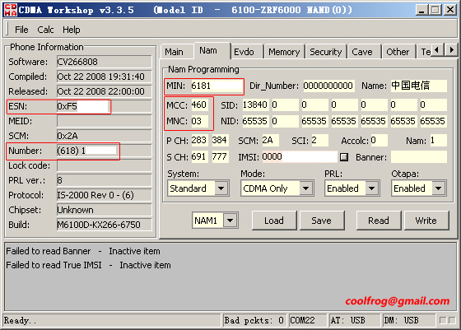Image resolution: width=461 pixels, height=330 pixels.
Task: Expand the PRL dropdown showing Enabled
Action: coord(372,188)
